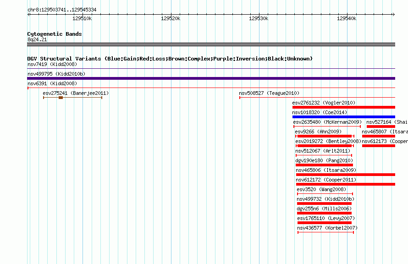Screen dimensions: 408x264
Task: Open the nsv1018320 (Coe2014) label
Action: (x=320, y=112)
